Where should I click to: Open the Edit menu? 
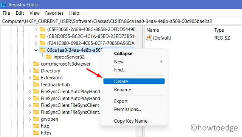pos(20,13)
